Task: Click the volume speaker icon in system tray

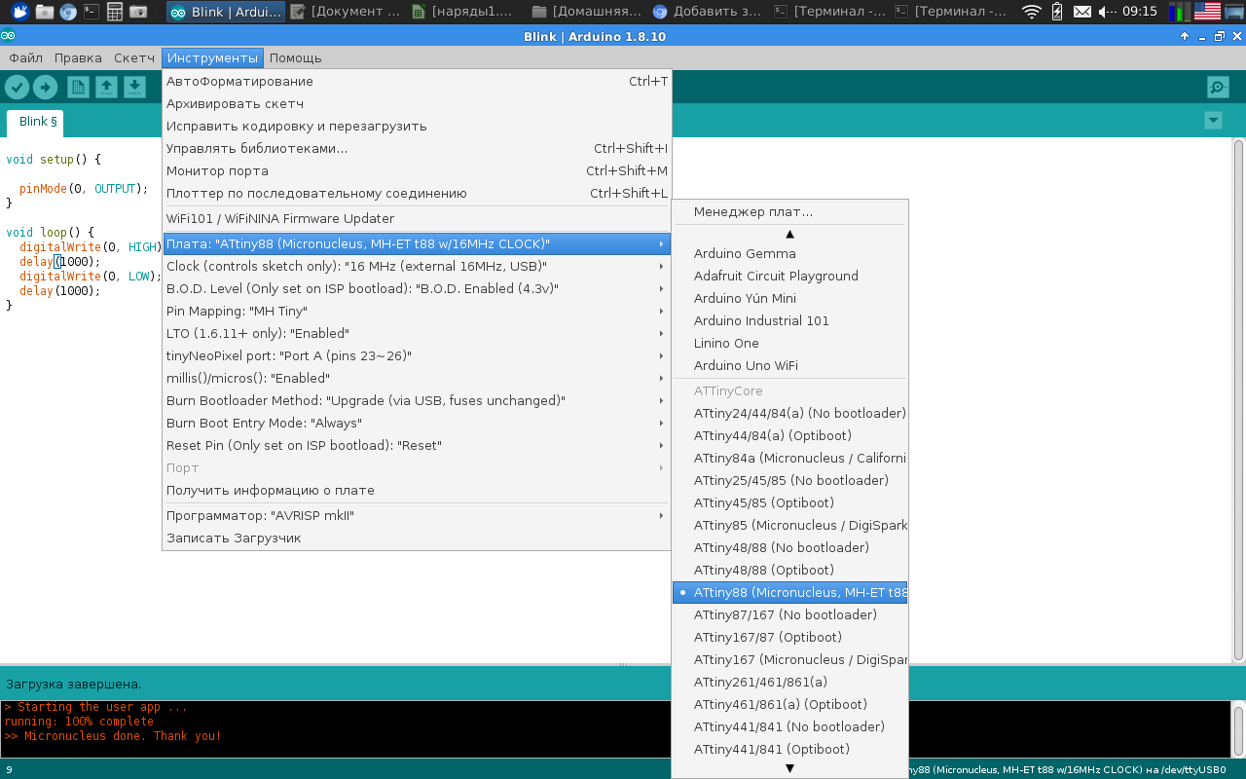Action: (1107, 12)
